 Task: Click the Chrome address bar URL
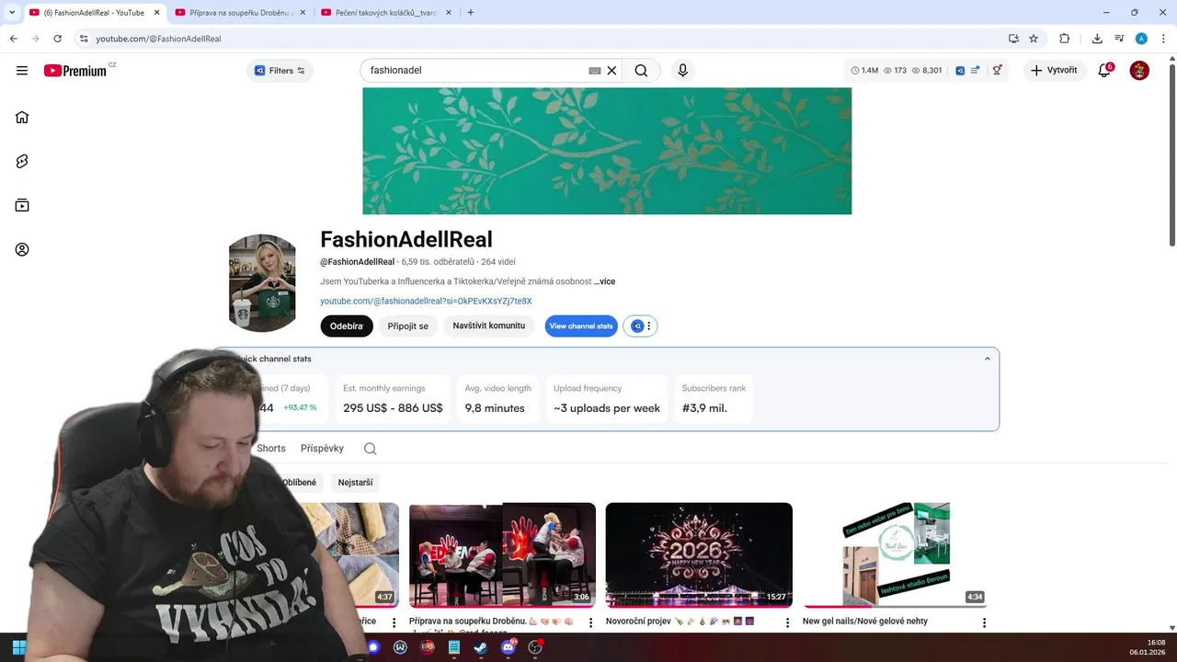[x=158, y=39]
